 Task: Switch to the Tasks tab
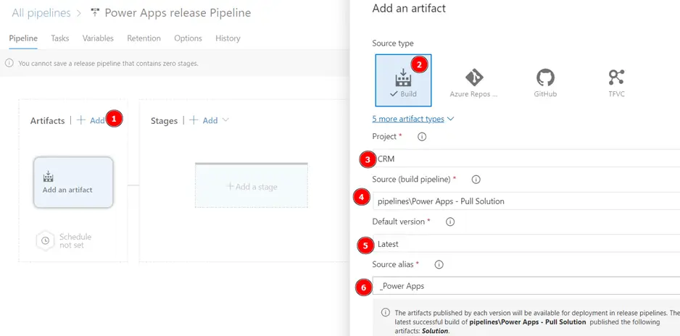coord(60,38)
